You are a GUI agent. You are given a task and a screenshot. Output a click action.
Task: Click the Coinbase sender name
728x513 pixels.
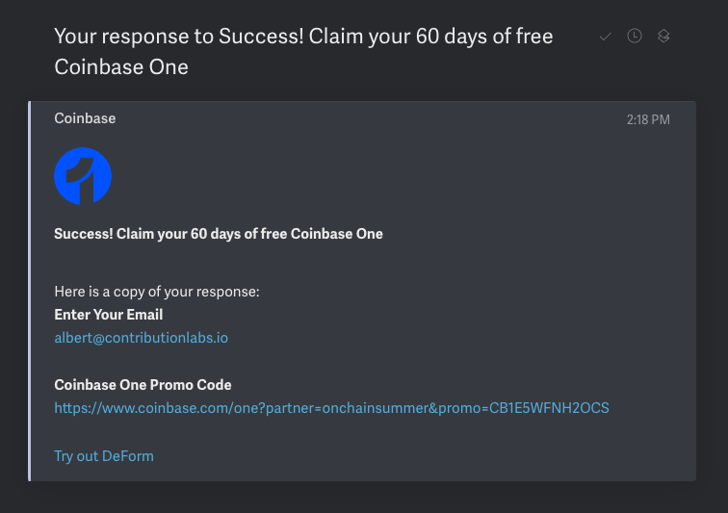coord(85,118)
